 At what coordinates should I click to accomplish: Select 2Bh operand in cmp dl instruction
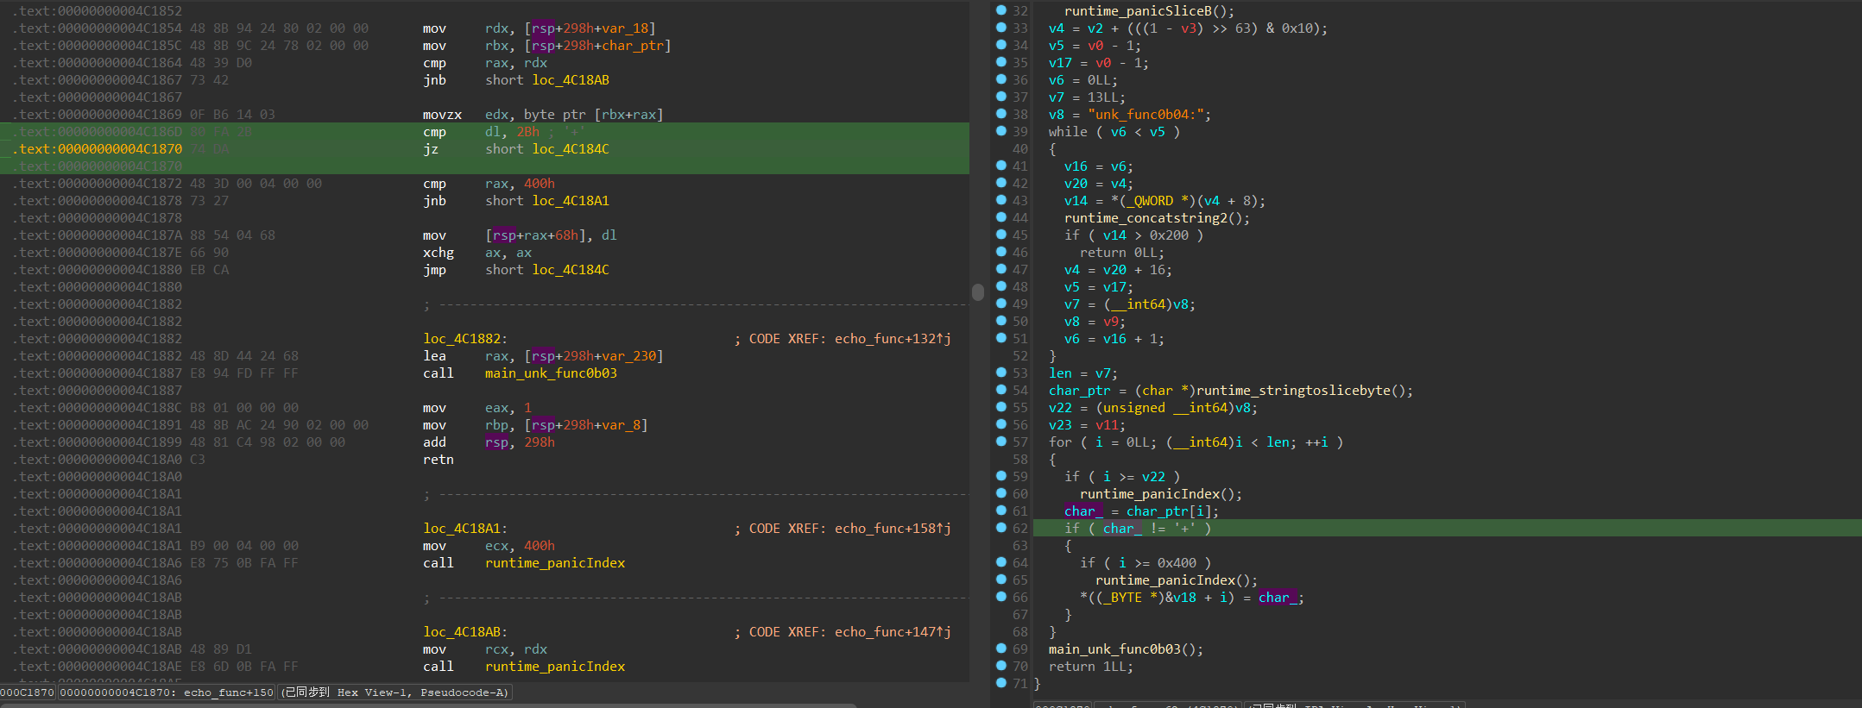coord(527,132)
